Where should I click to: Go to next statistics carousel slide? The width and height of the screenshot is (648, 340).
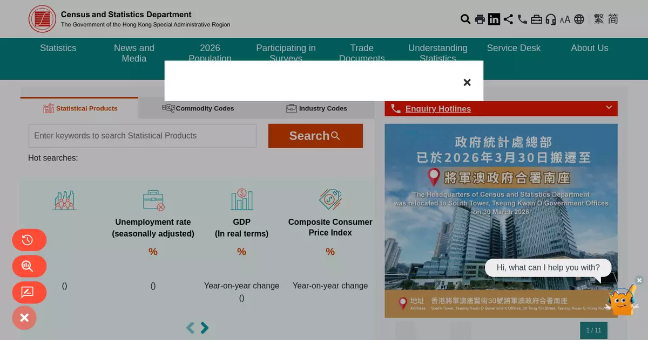(204, 328)
